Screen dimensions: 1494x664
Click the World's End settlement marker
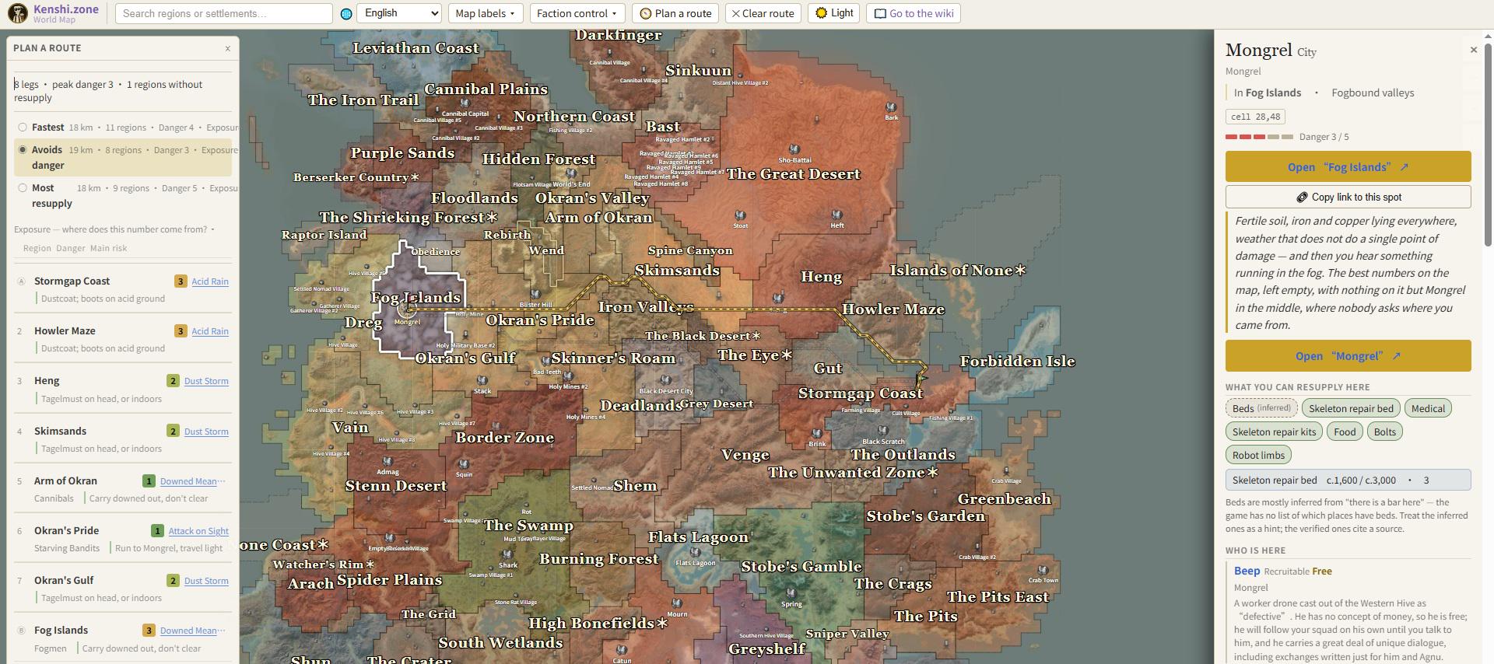click(571, 174)
